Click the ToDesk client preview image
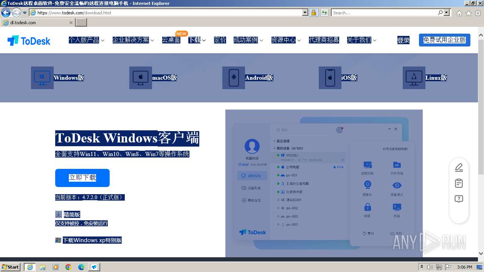The image size is (484, 272). tap(324, 183)
